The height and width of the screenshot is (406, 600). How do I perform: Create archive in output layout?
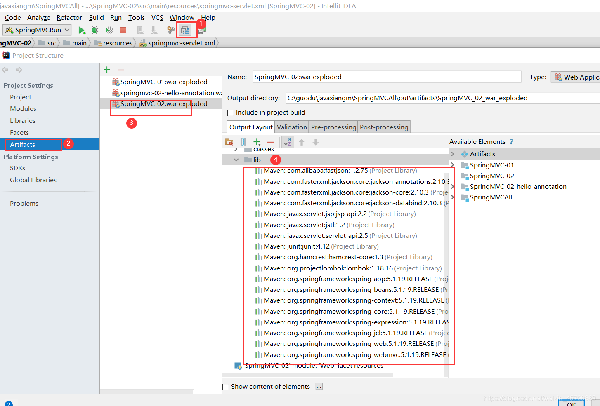point(243,142)
